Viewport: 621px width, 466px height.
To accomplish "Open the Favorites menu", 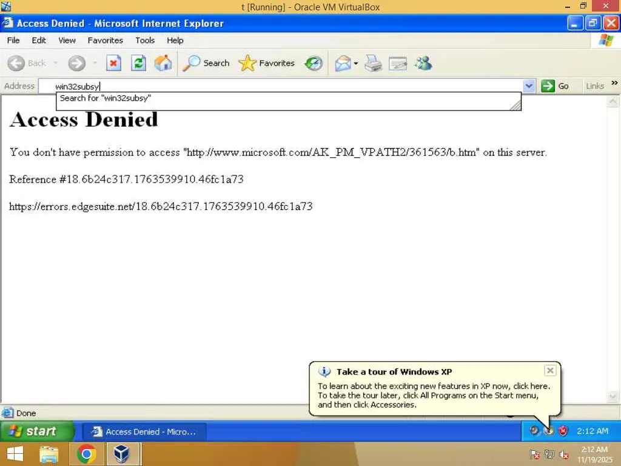I will point(106,41).
